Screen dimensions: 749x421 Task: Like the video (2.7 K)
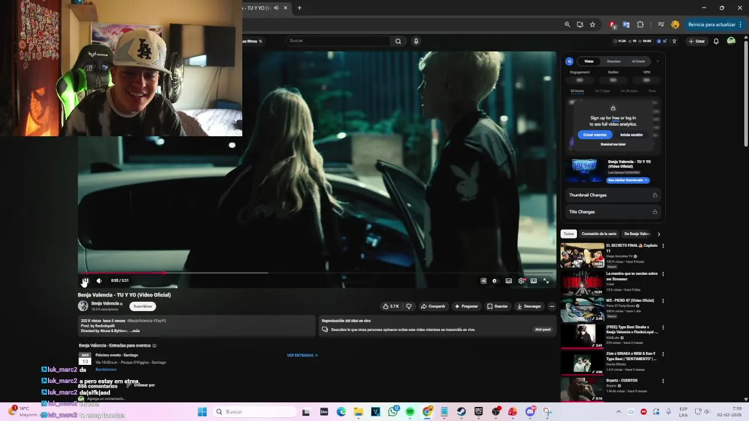(x=390, y=306)
